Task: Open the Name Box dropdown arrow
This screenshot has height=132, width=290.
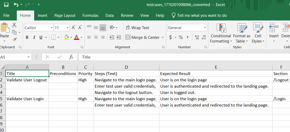Action: pos(29,57)
